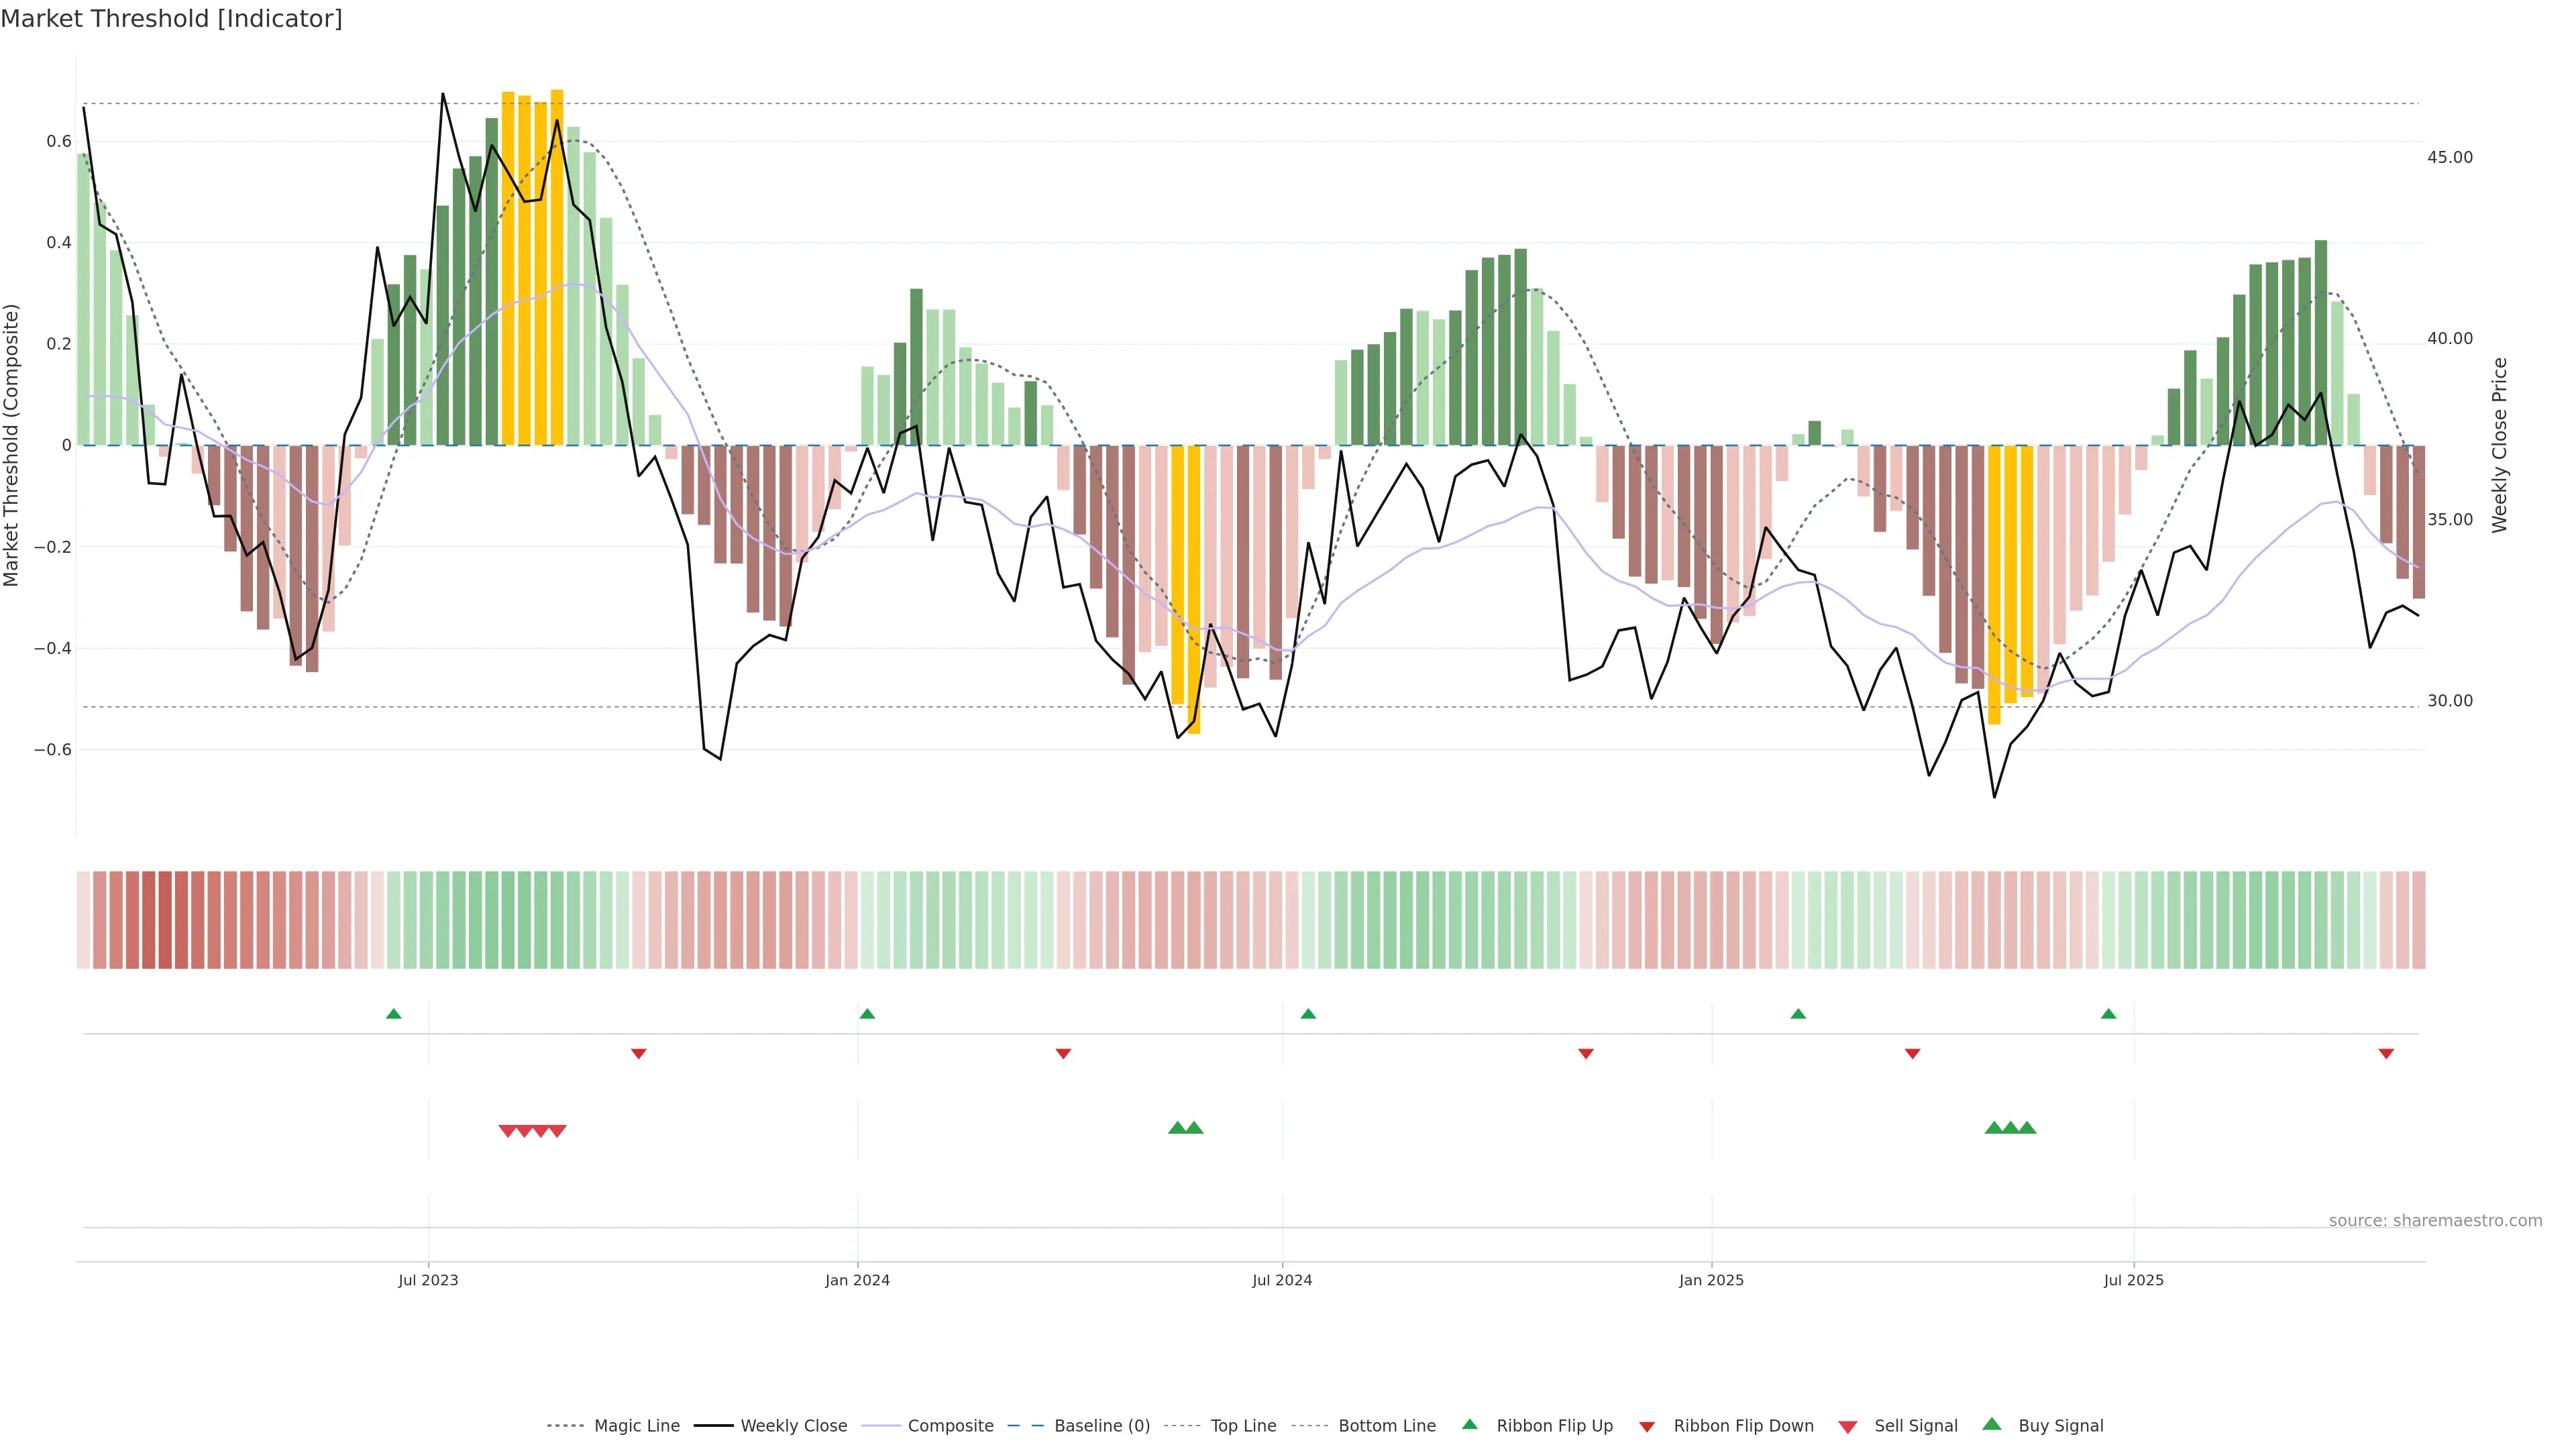Viewport: 2576px width, 1449px height.
Task: Toggle the Magic Line legend entry
Action: [636, 1426]
